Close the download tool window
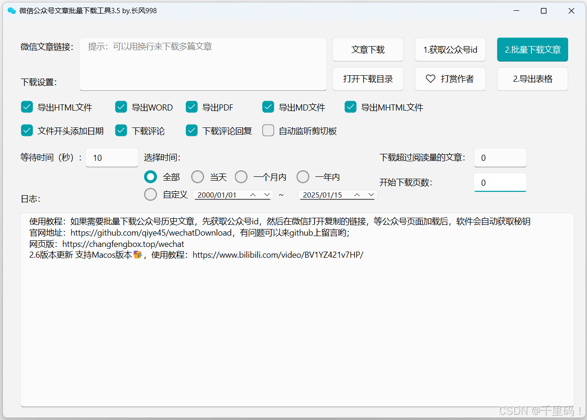Image resolution: width=587 pixels, height=420 pixels. click(x=571, y=11)
